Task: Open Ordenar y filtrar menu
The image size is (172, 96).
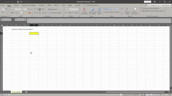Action: click(x=128, y=11)
